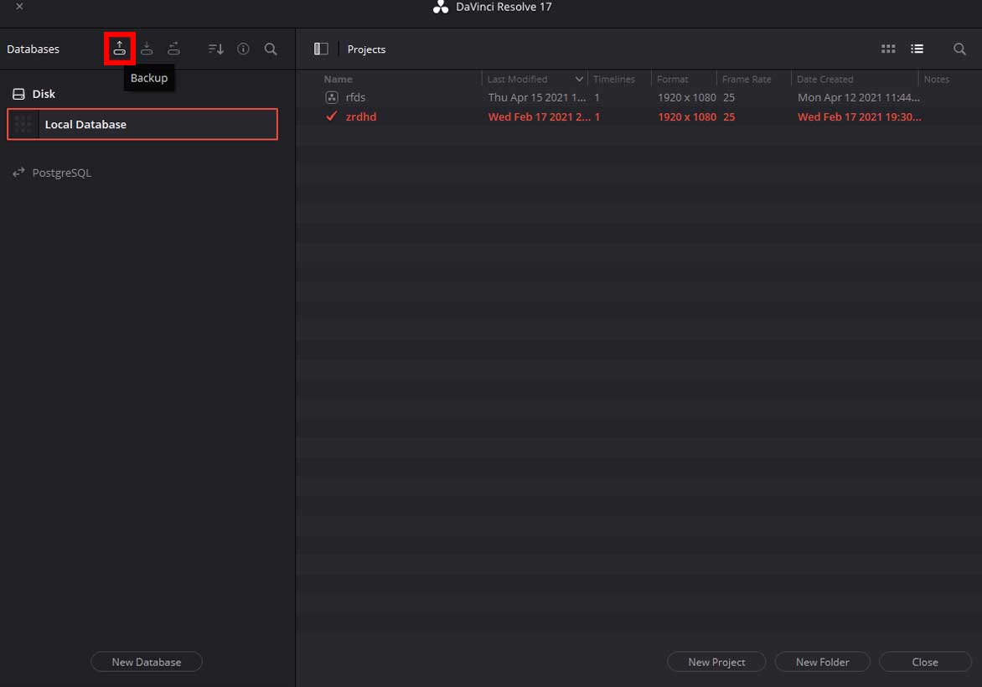Click the Connect database icon
The image size is (982, 687).
(173, 49)
